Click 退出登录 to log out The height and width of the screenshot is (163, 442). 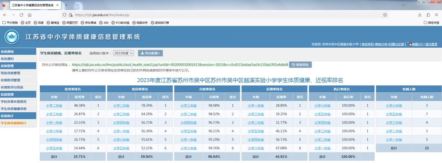point(431,44)
